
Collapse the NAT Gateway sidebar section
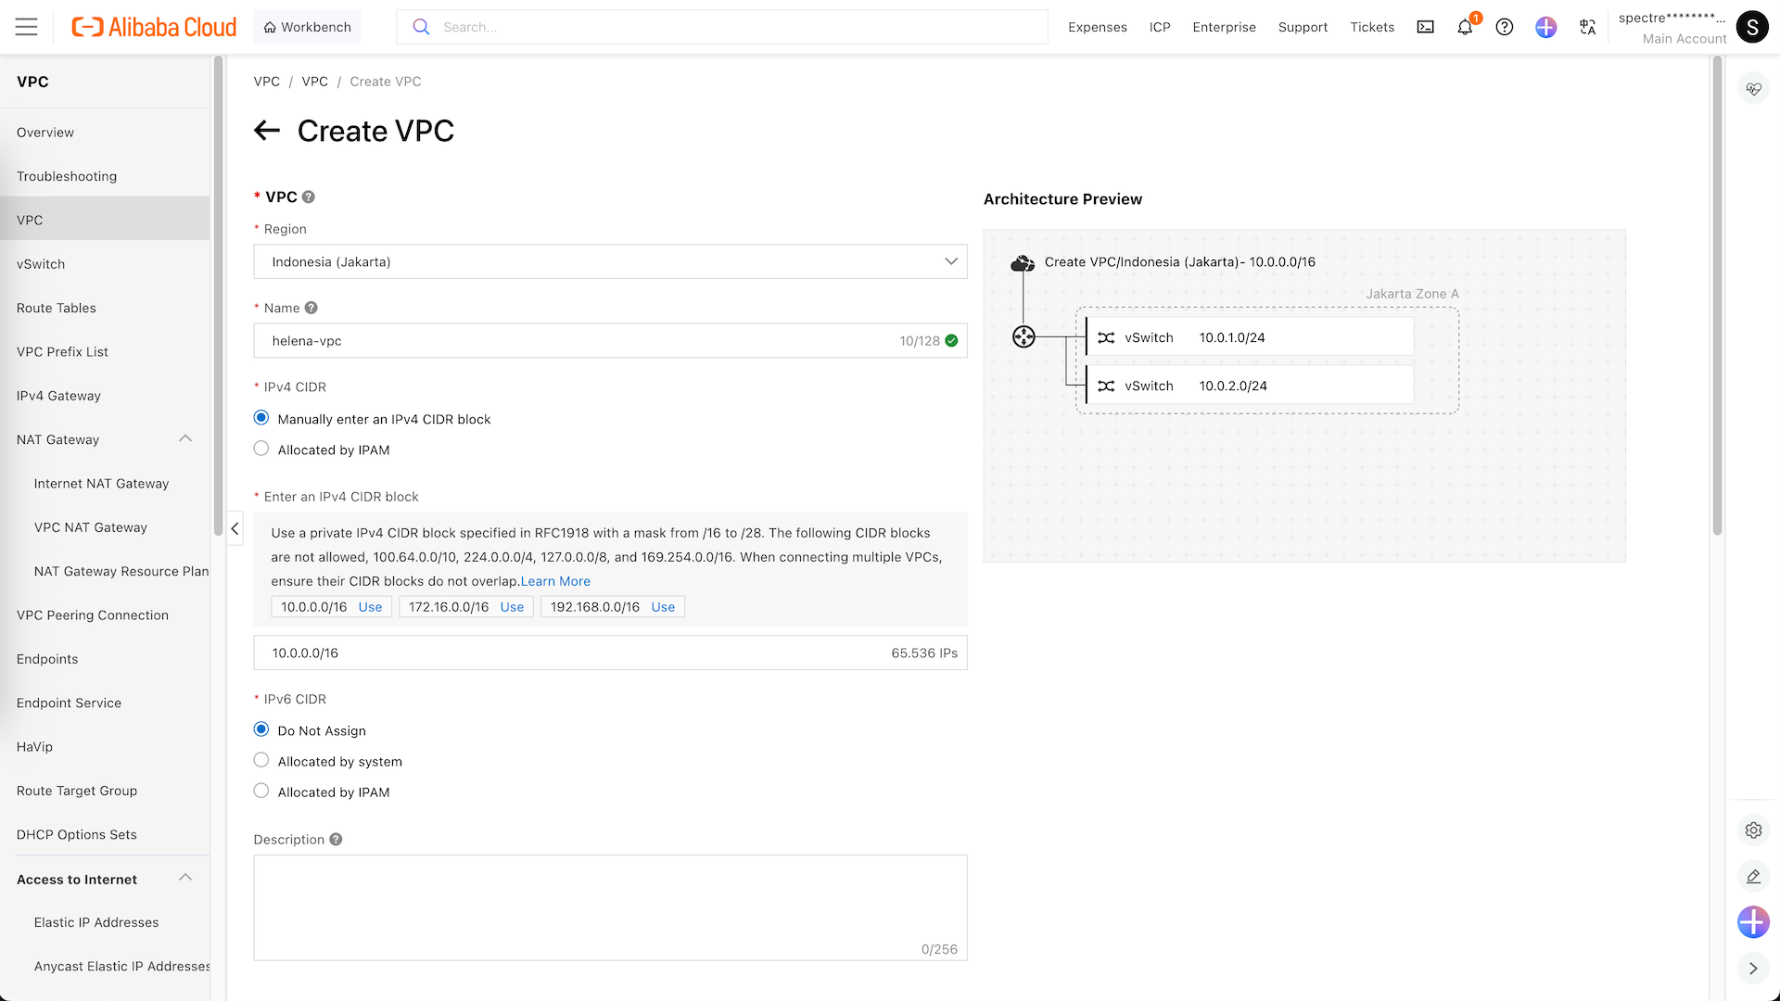click(x=185, y=438)
